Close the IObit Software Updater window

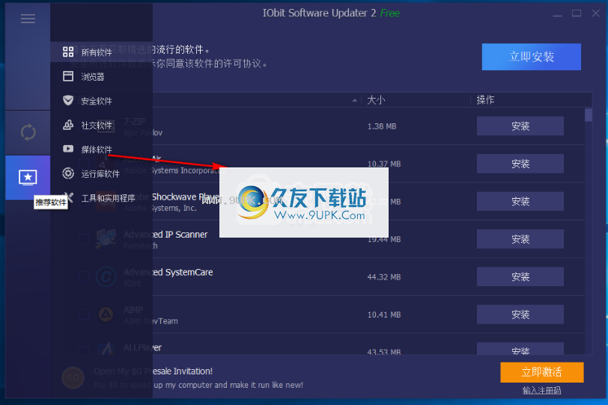coord(595,13)
